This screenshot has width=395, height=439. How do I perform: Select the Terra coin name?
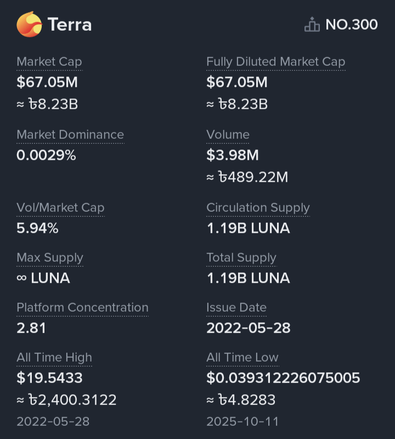tap(69, 25)
